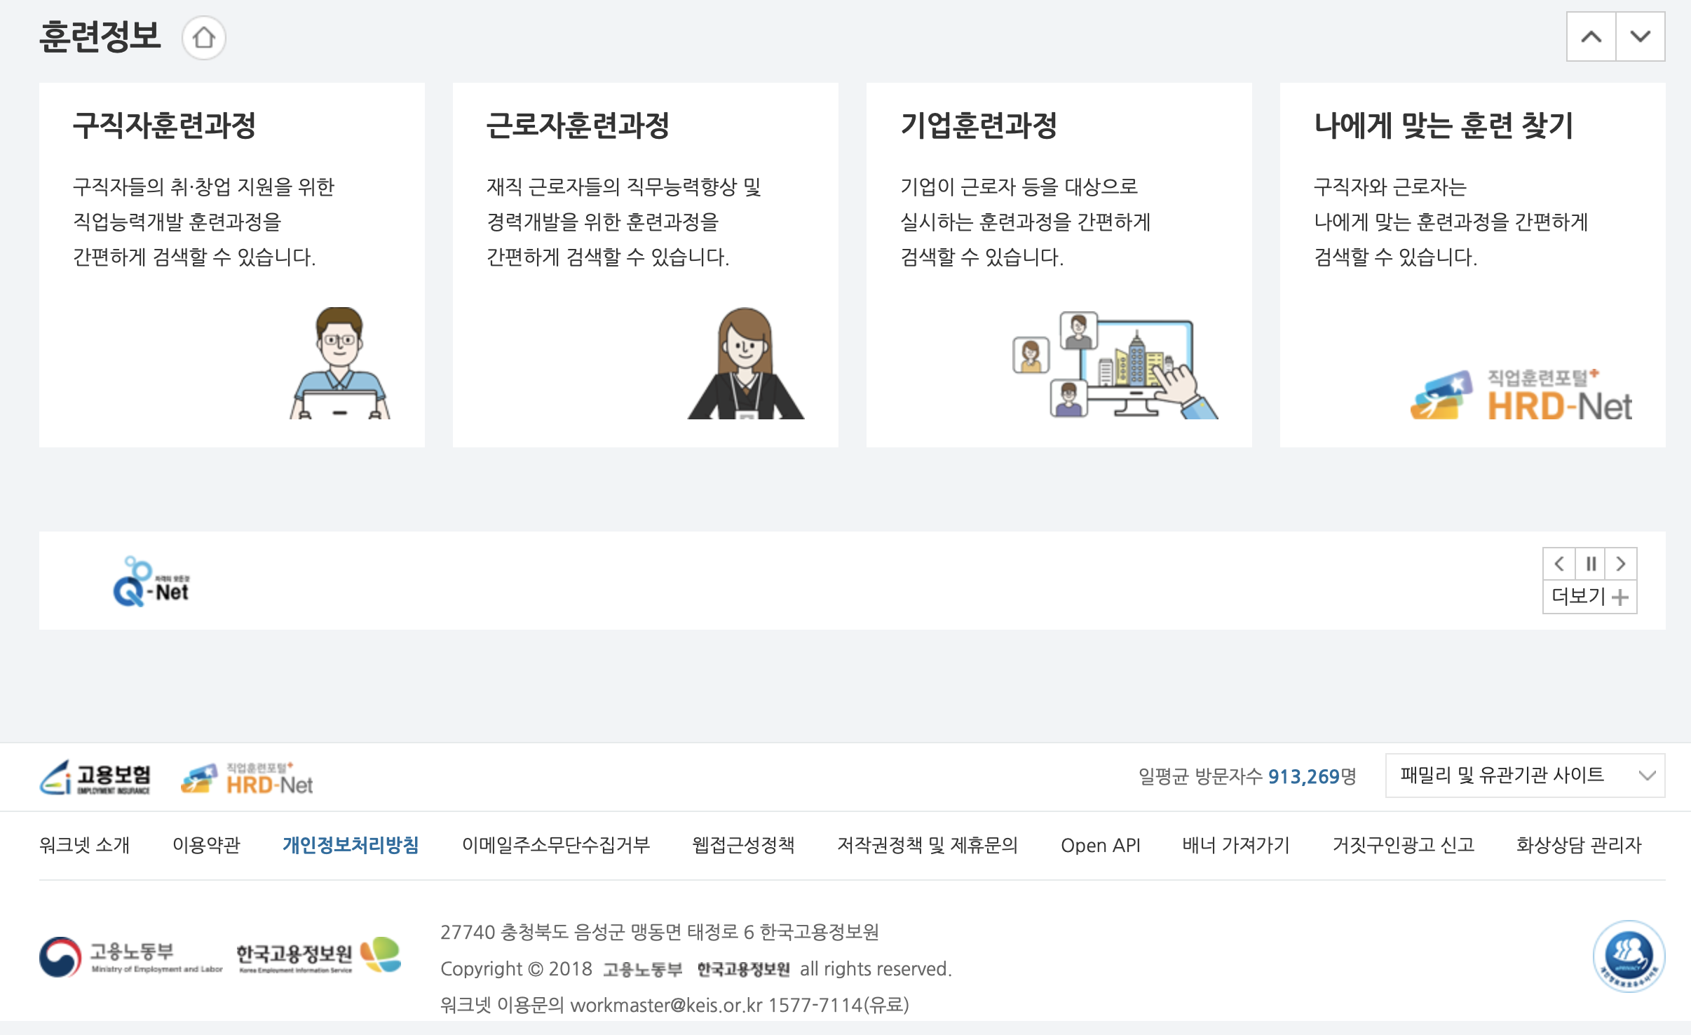Viewport: 1691px width, 1035px height.
Task: Click the 고용보험 logo in footer
Action: 95,777
